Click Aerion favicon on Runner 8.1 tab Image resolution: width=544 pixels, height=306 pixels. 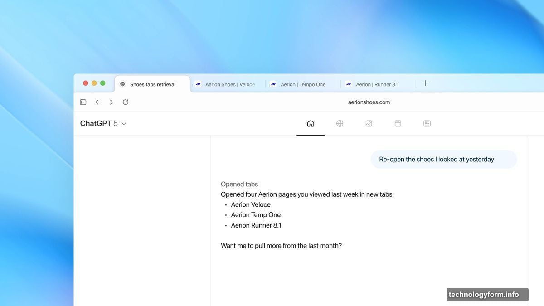(348, 84)
